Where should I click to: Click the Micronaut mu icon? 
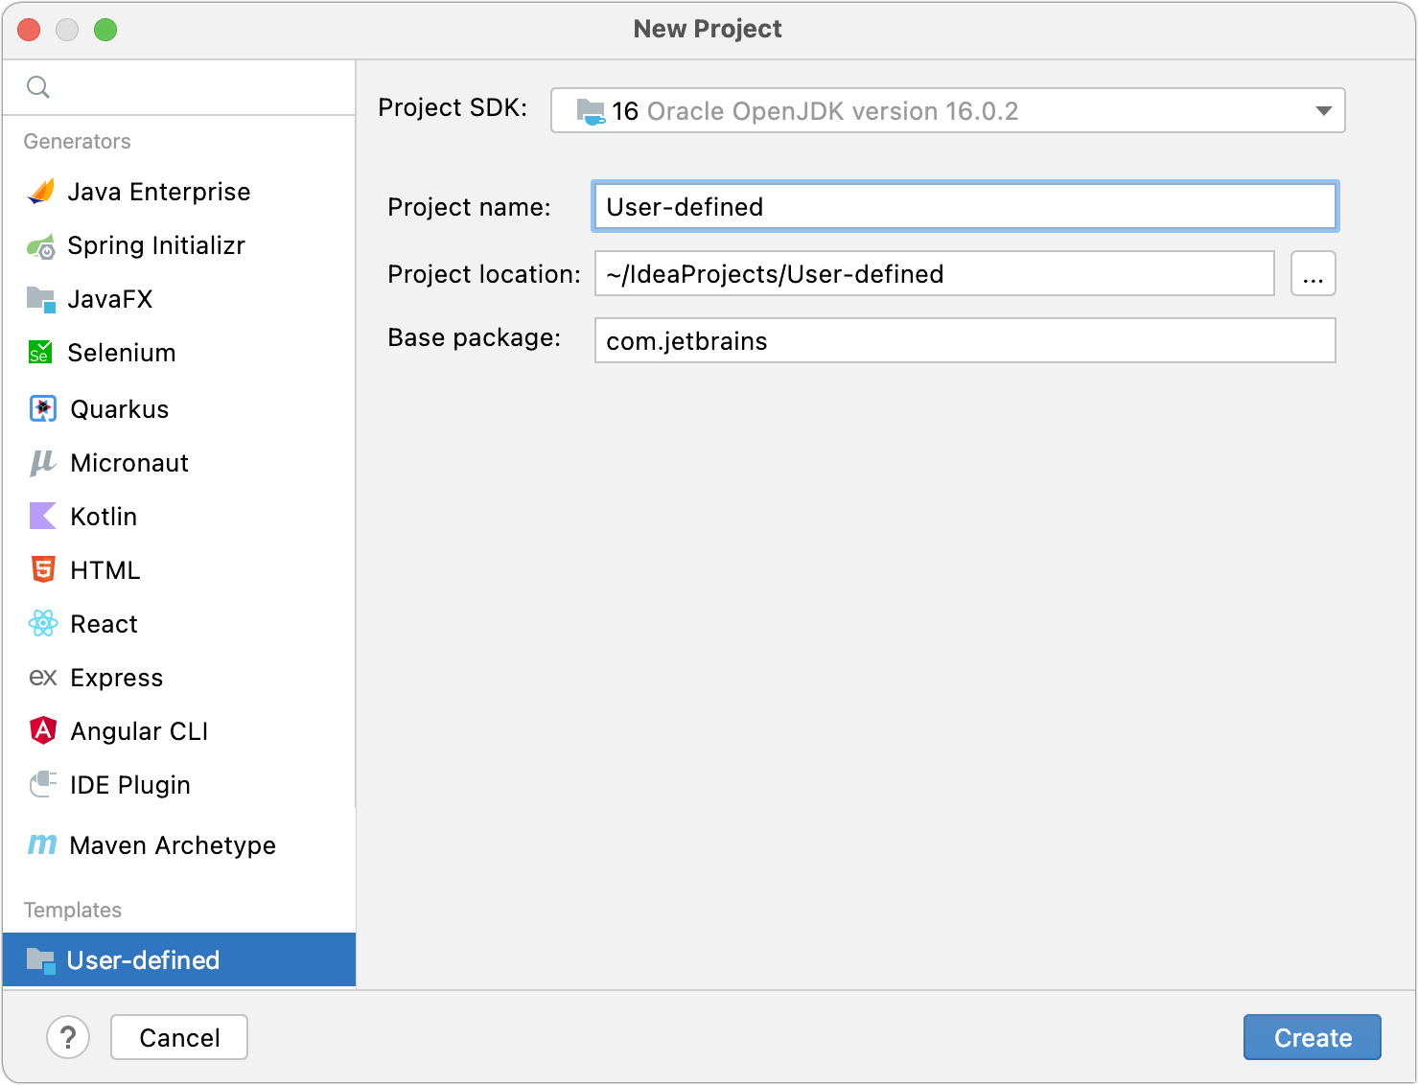click(x=43, y=463)
